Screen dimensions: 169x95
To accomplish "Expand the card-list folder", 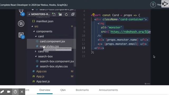I will point(36,51).
